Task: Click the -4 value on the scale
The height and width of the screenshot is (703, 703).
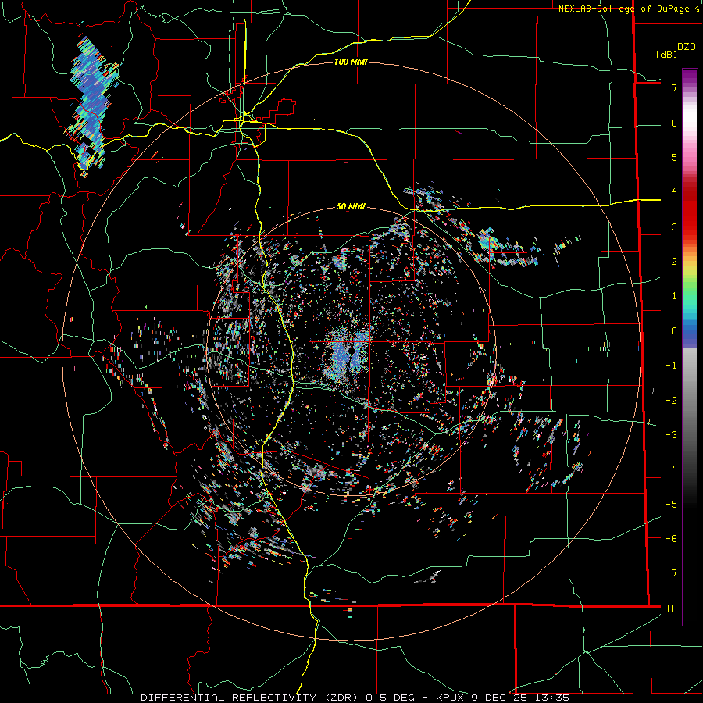Action: (671, 469)
